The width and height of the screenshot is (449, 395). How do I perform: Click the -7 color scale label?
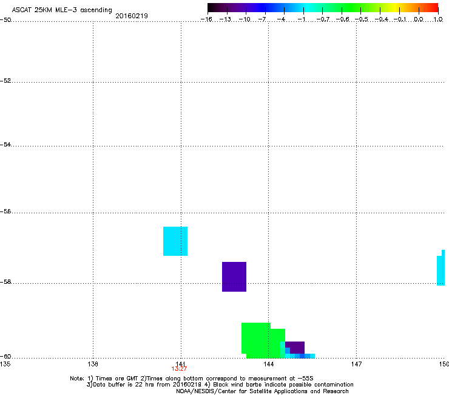[262, 19]
